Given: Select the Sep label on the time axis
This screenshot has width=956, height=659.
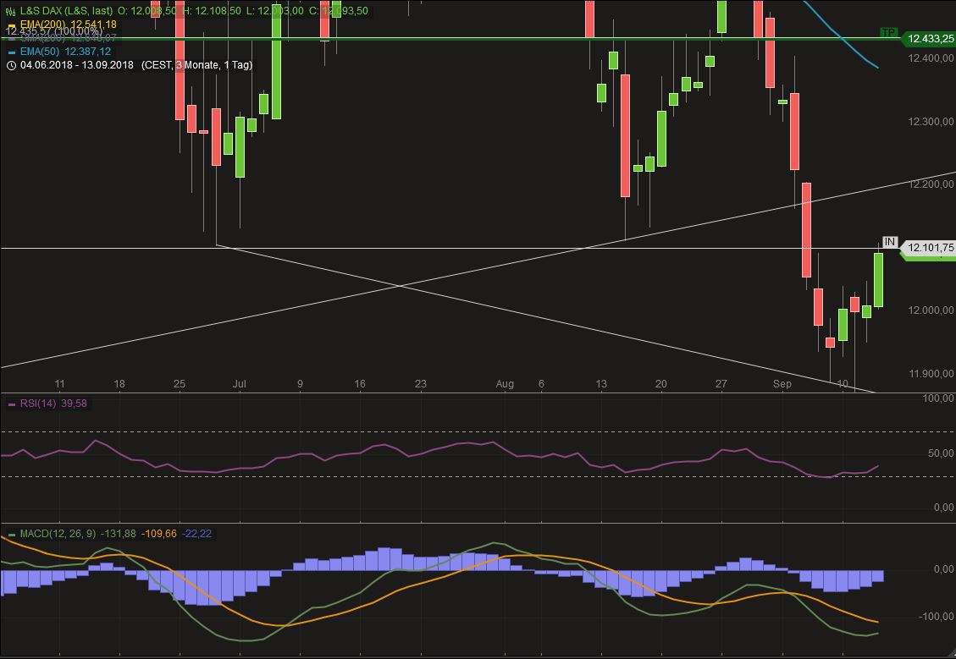Looking at the screenshot, I should point(782,384).
